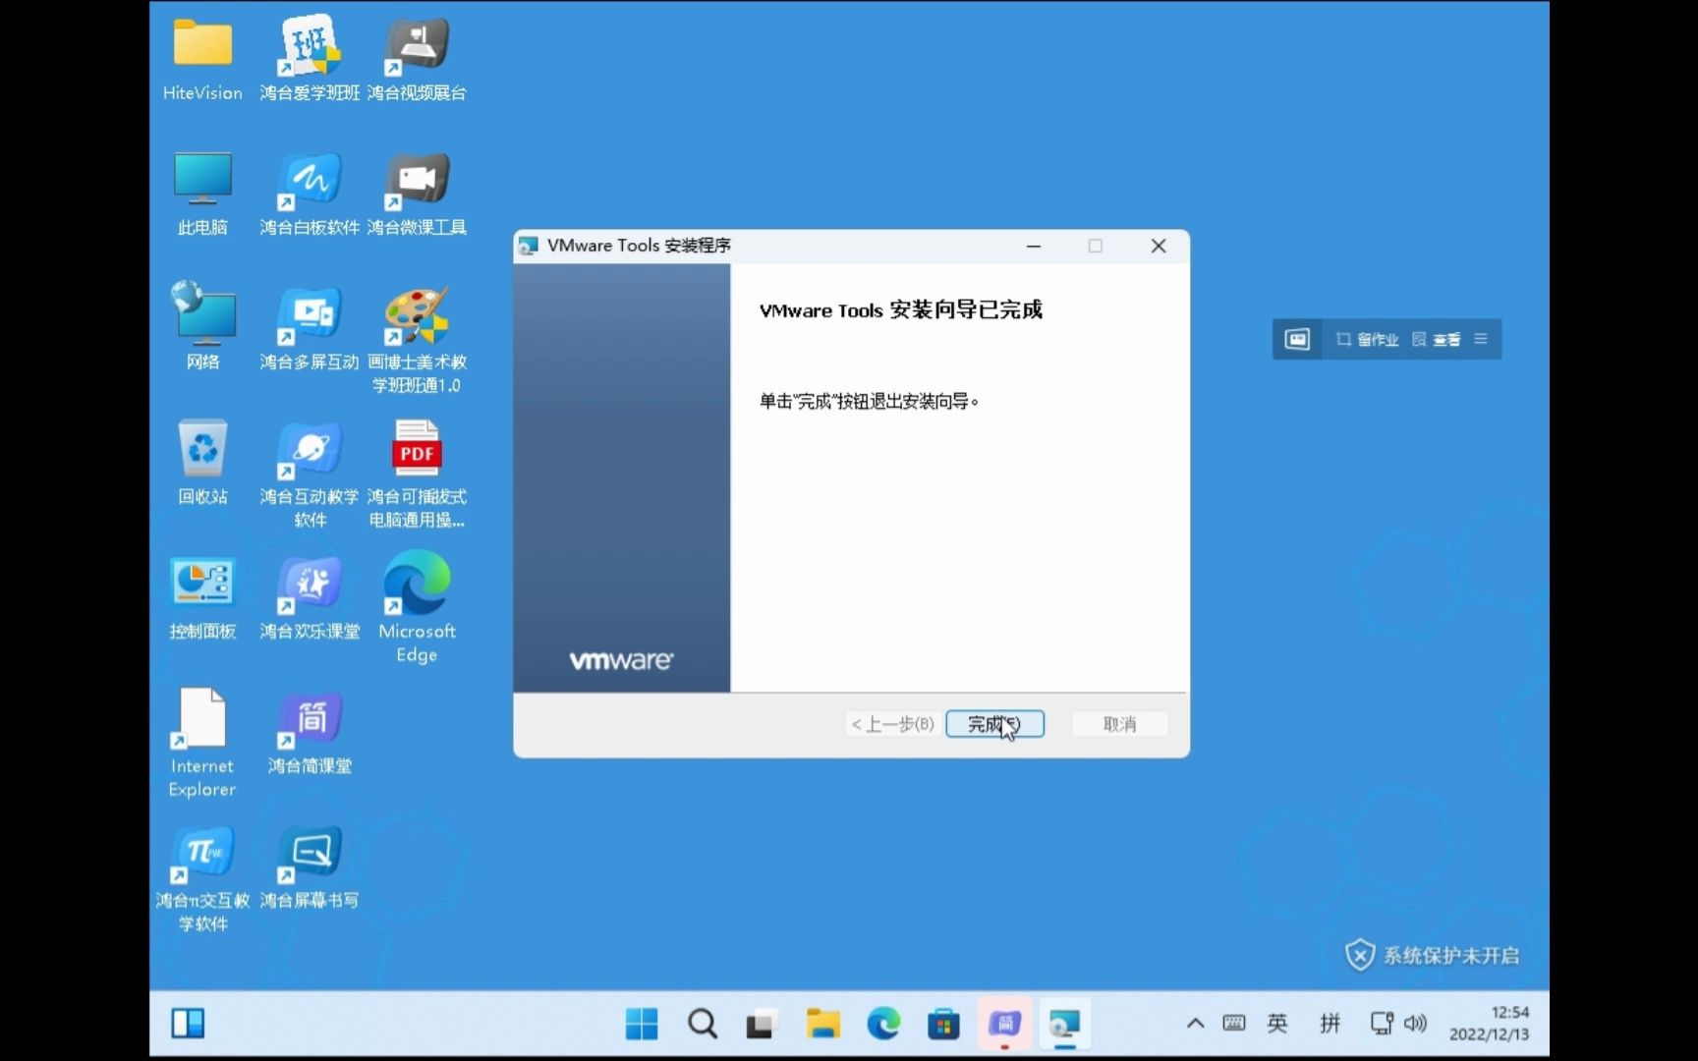Screen dimensions: 1698x1061
Task: Click 留作业 in the floating toolbar
Action: pyautogui.click(x=1367, y=339)
